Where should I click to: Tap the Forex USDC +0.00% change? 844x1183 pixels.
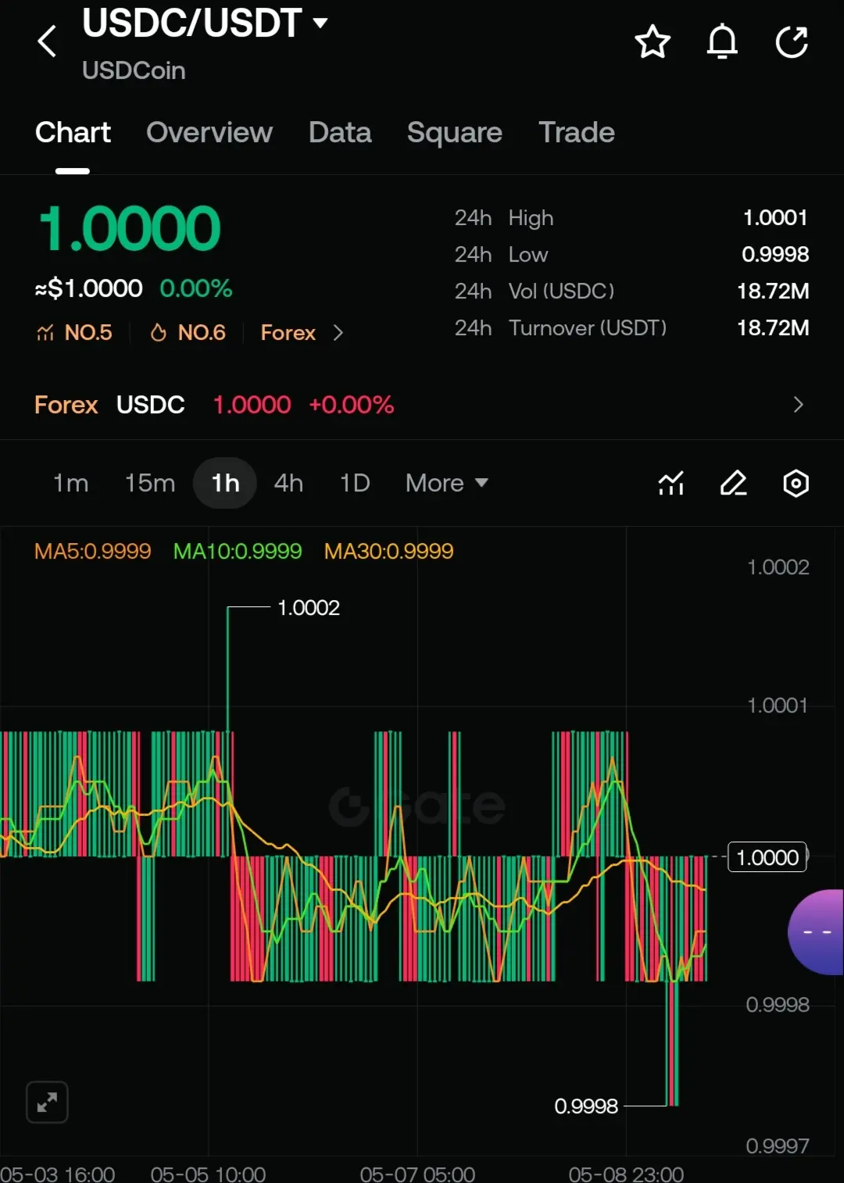[x=351, y=405]
